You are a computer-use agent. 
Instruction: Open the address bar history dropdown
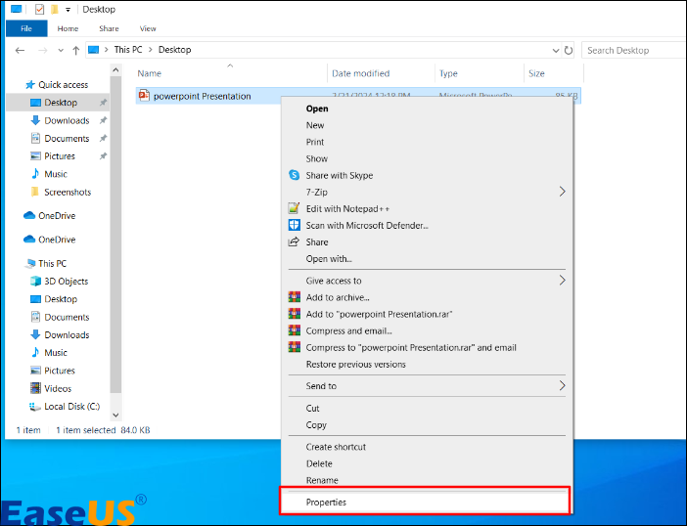[555, 50]
